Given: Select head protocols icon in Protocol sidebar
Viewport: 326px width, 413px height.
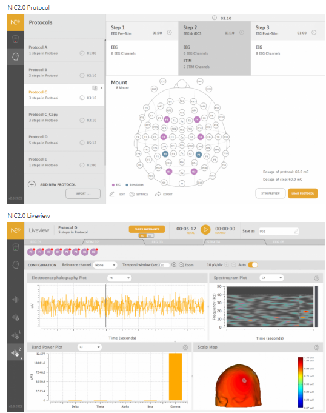Looking at the screenshot, I should tap(16, 56).
